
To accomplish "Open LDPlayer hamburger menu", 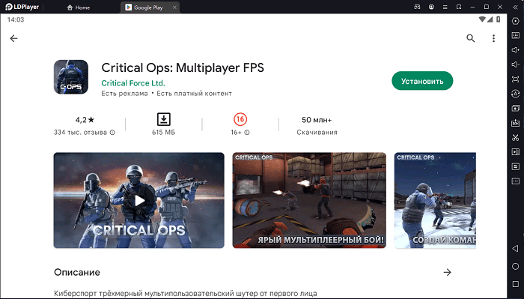I will click(445, 7).
